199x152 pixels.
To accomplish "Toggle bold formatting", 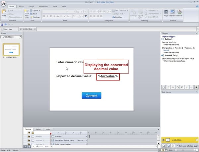I will pos(44,16).
